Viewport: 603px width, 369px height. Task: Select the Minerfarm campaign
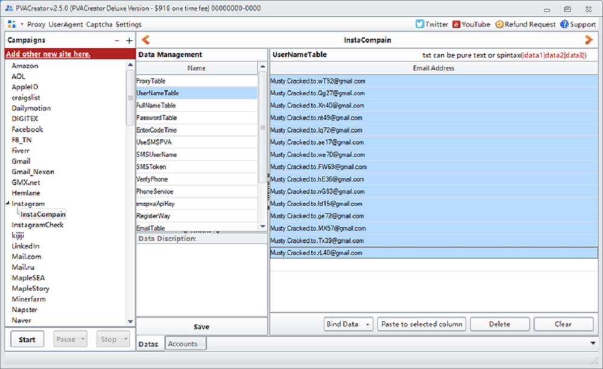[x=29, y=299]
